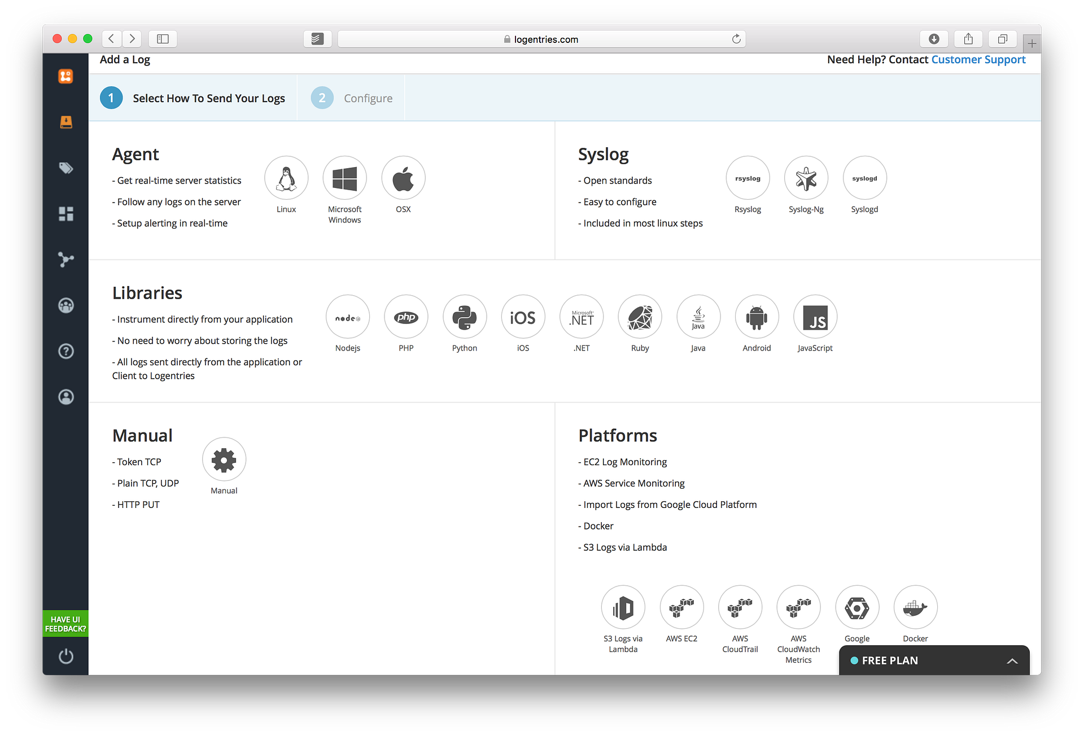The height and width of the screenshot is (736, 1084).
Task: Click the logentries.com address bar
Action: pyautogui.click(x=541, y=39)
